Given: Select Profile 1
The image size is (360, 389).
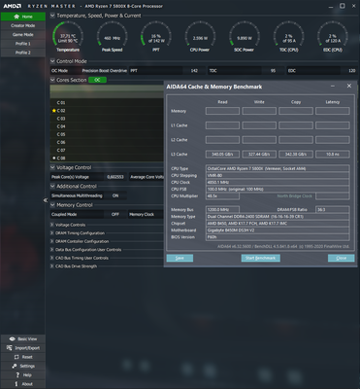Looking at the screenshot, I should pyautogui.click(x=23, y=44).
